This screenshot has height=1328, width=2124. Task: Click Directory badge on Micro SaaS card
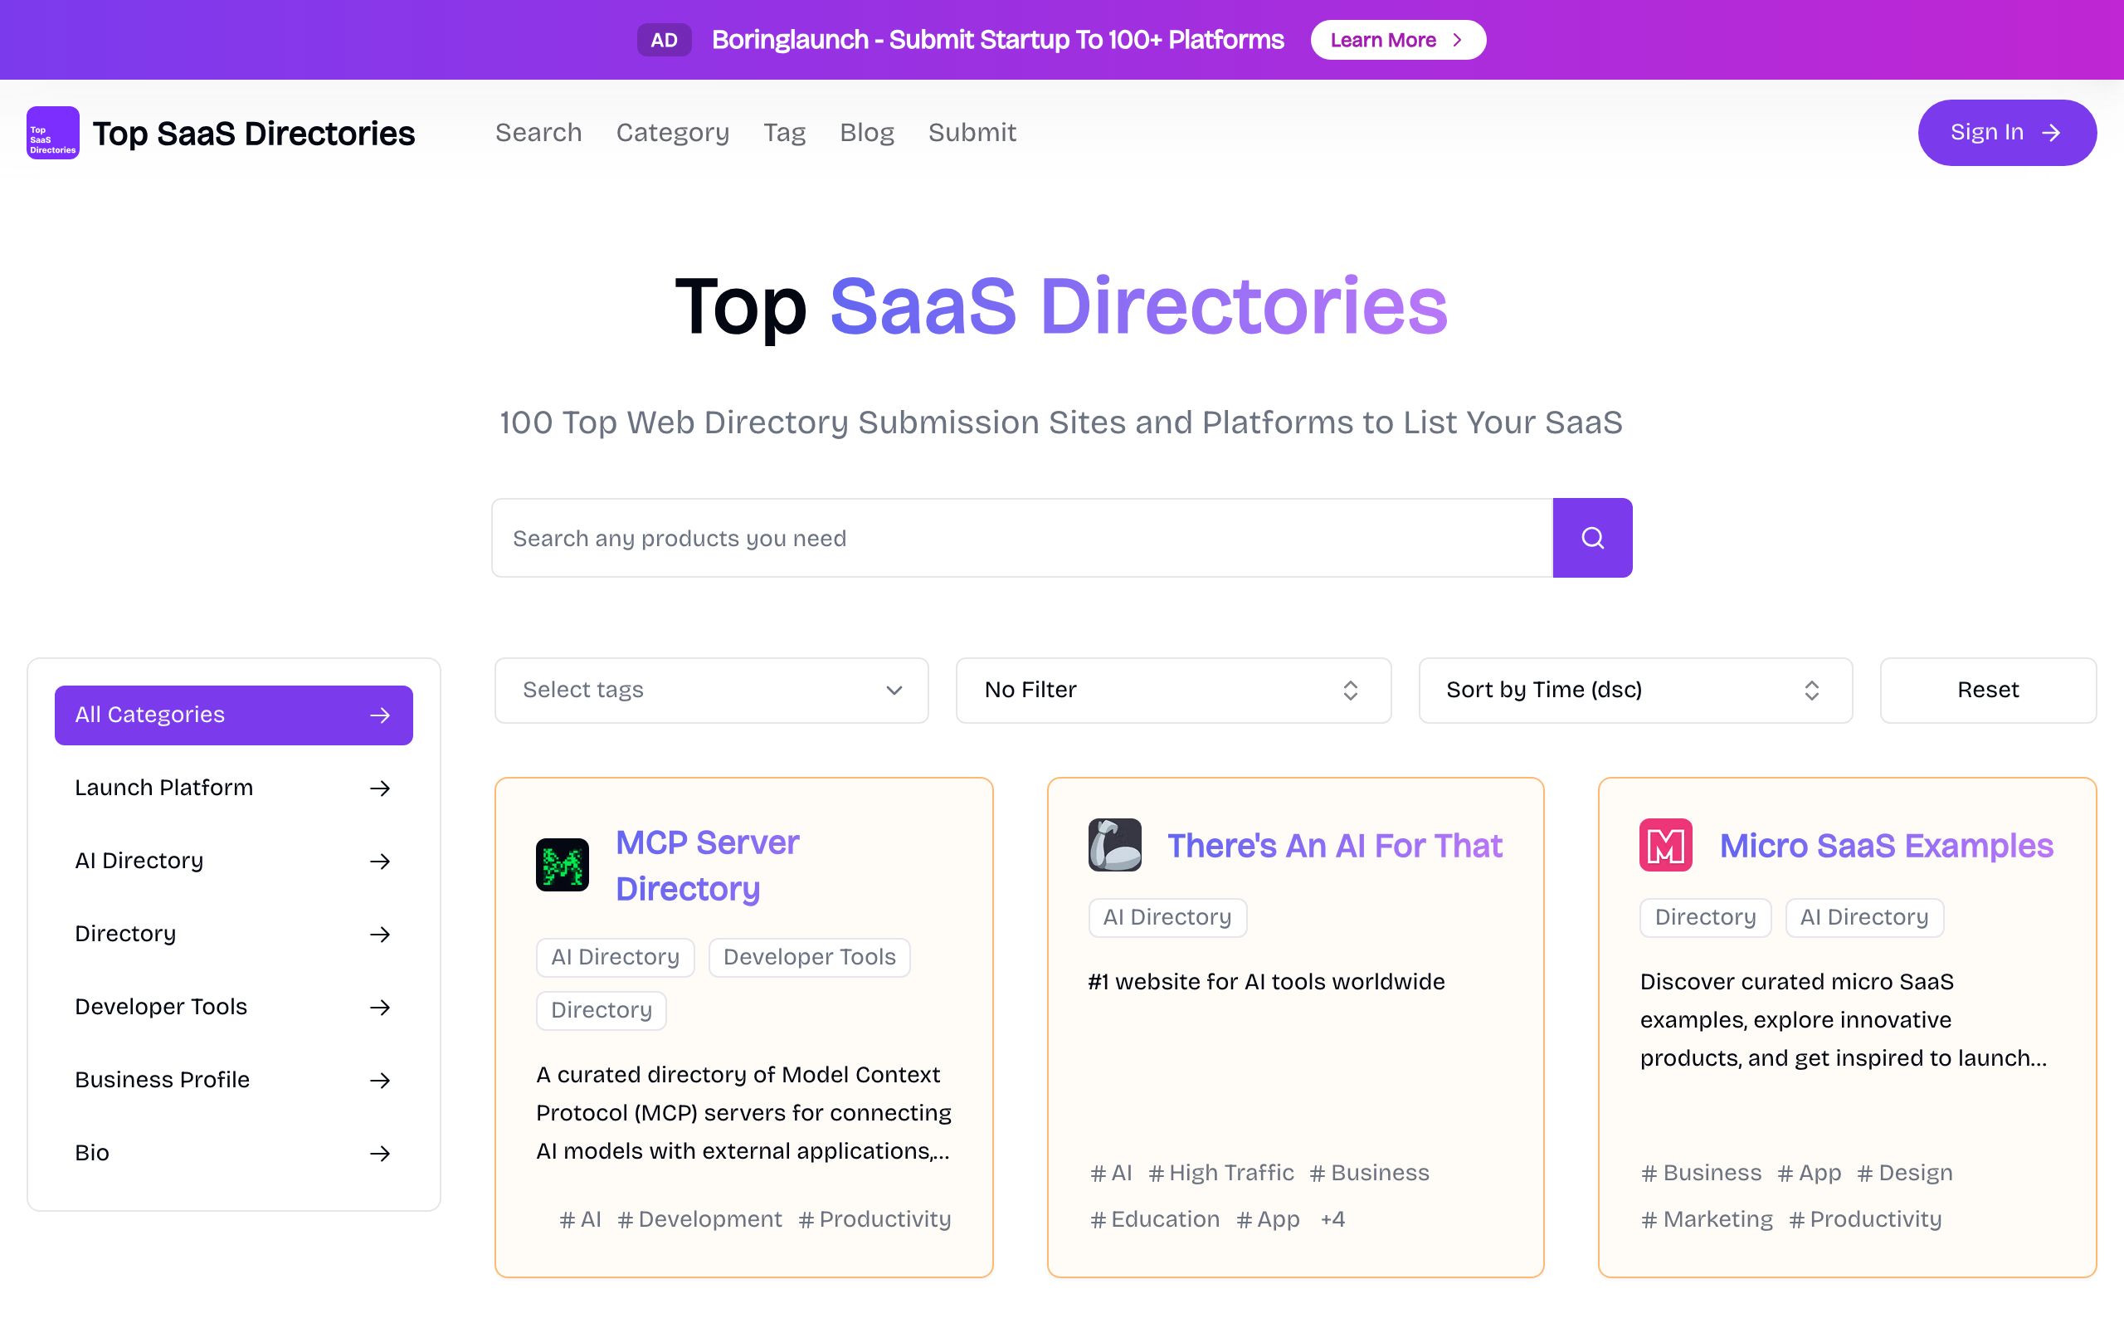pyautogui.click(x=1705, y=918)
